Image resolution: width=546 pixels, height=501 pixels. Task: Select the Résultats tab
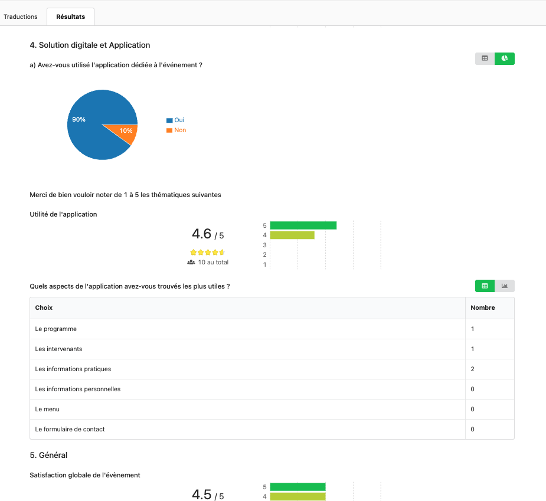coord(70,17)
